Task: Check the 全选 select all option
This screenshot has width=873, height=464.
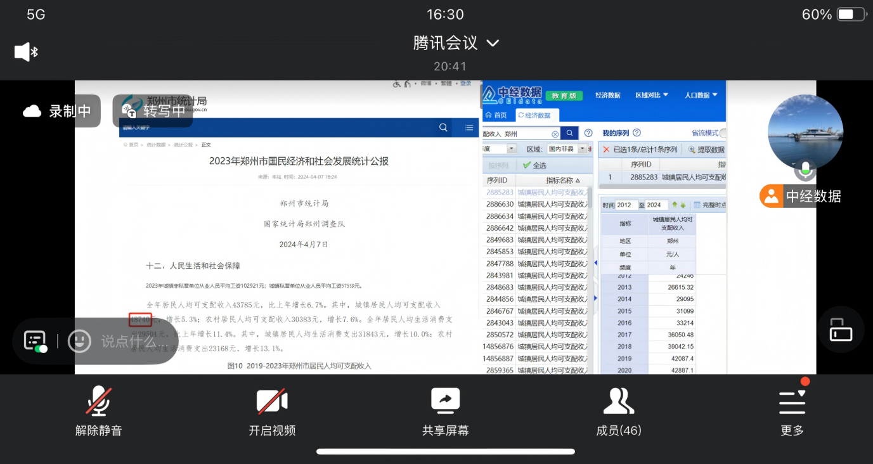Action: pyautogui.click(x=534, y=165)
